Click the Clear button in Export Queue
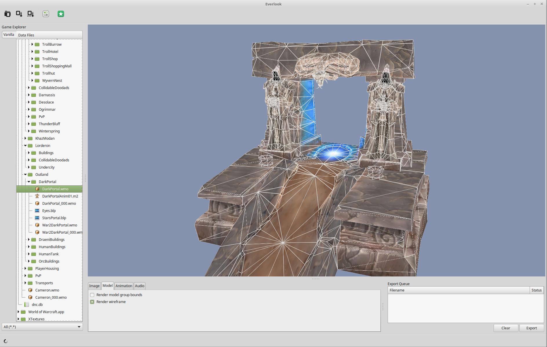The width and height of the screenshot is (547, 347). [x=506, y=328]
